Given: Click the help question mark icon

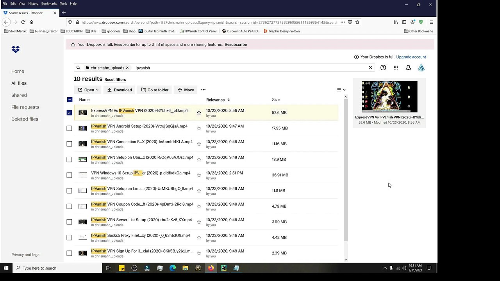Looking at the screenshot, I should pyautogui.click(x=383, y=68).
